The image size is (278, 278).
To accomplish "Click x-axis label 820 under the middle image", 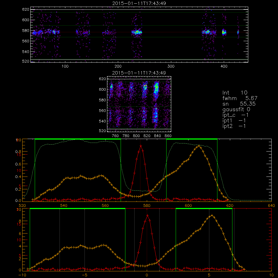I will pos(147,136).
